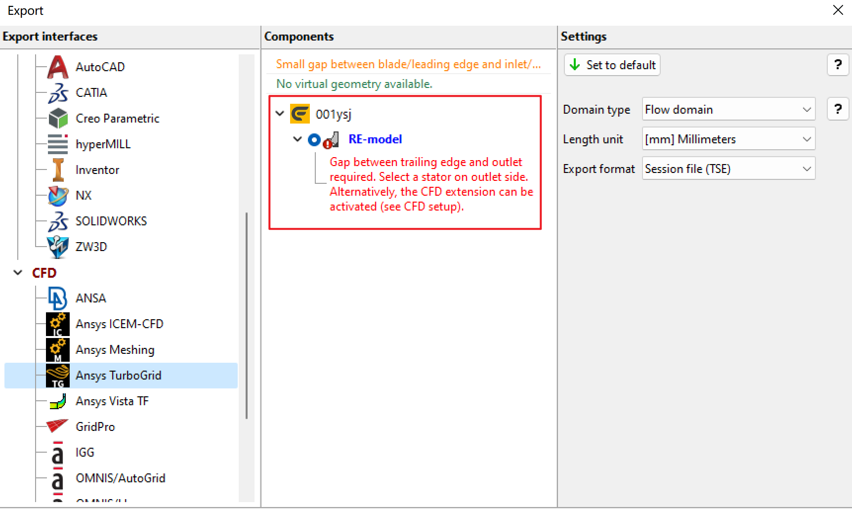Image resolution: width=852 pixels, height=509 pixels.
Task: Open the Domain type dropdown
Action: tap(728, 109)
